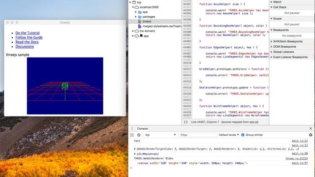Clear the console with the clear icon
This screenshot has height=177, width=315.
coord(139,135)
